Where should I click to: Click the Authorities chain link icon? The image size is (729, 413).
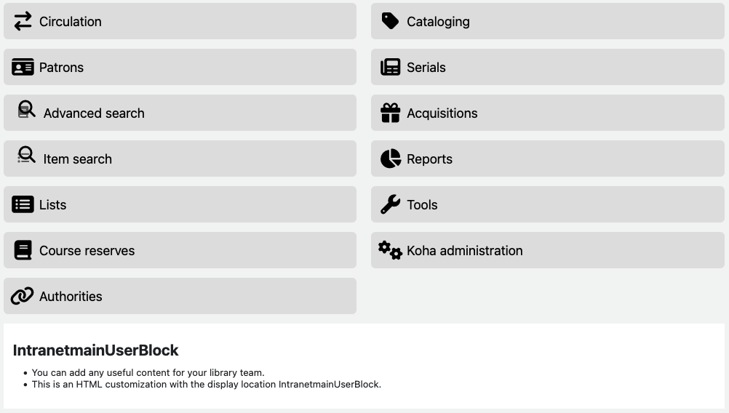(x=23, y=296)
